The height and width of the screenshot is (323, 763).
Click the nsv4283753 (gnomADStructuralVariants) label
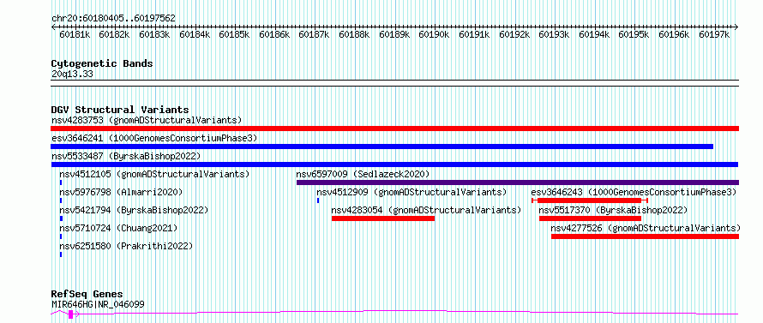point(147,120)
